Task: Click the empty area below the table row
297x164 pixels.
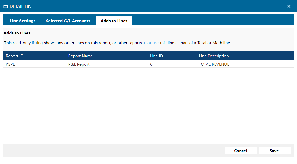Action: [x=148, y=103]
